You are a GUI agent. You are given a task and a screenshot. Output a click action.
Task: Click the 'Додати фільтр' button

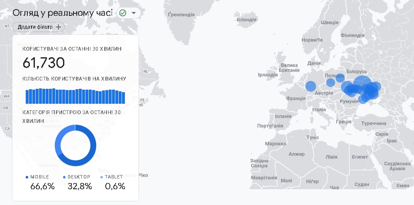[x=39, y=27]
